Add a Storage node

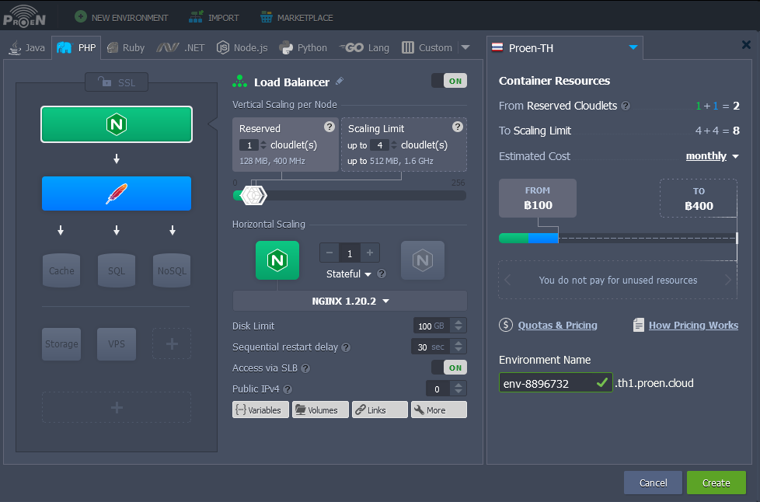click(x=61, y=343)
